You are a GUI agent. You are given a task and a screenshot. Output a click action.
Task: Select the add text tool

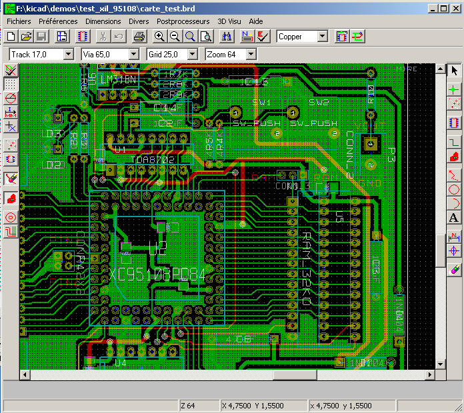point(454,218)
